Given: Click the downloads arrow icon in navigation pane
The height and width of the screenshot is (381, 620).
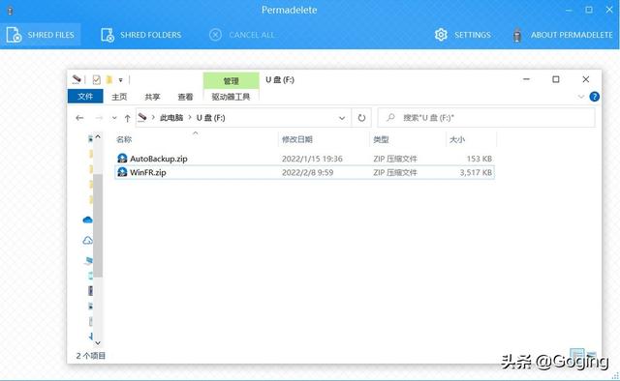Looking at the screenshot, I should pos(90,336).
